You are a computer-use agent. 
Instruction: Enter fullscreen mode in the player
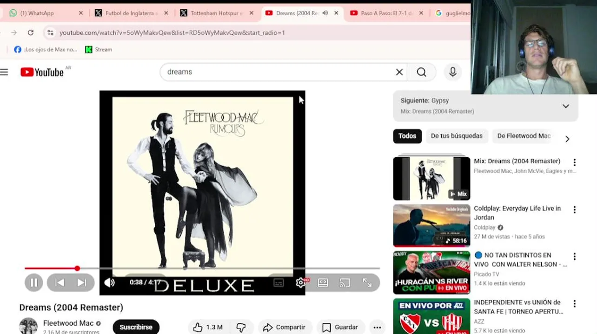[x=367, y=283]
